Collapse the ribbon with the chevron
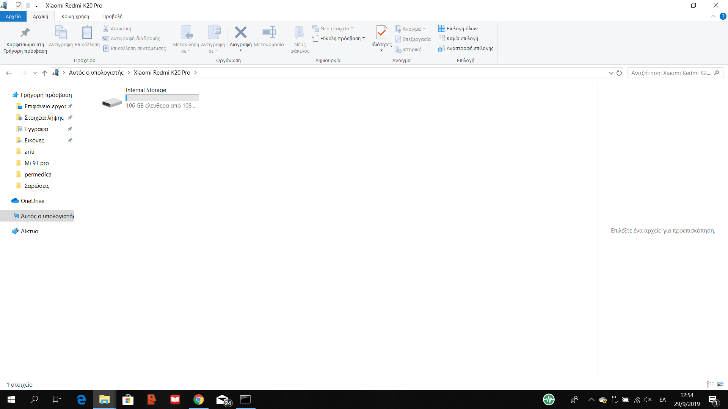The image size is (728, 409). click(713, 16)
